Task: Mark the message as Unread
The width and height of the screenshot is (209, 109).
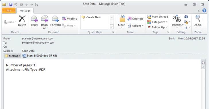Action: pyautogui.click(x=158, y=17)
